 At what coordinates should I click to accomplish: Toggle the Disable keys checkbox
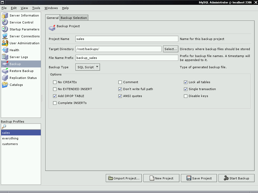click(186, 96)
